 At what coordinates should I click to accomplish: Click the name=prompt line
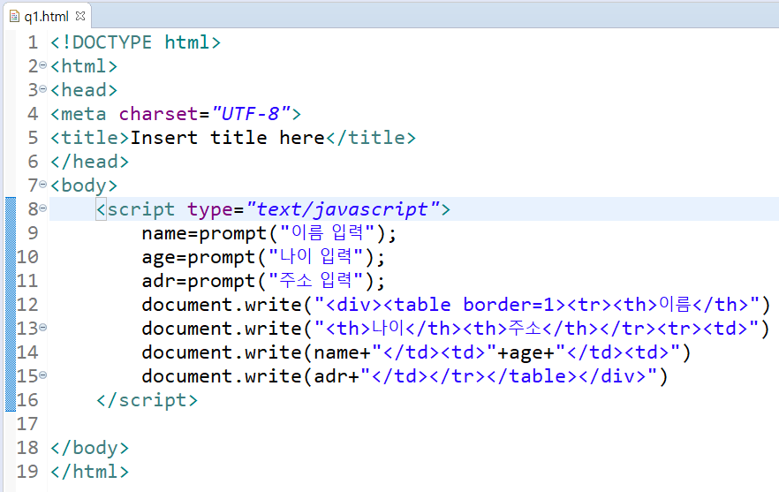[268, 233]
